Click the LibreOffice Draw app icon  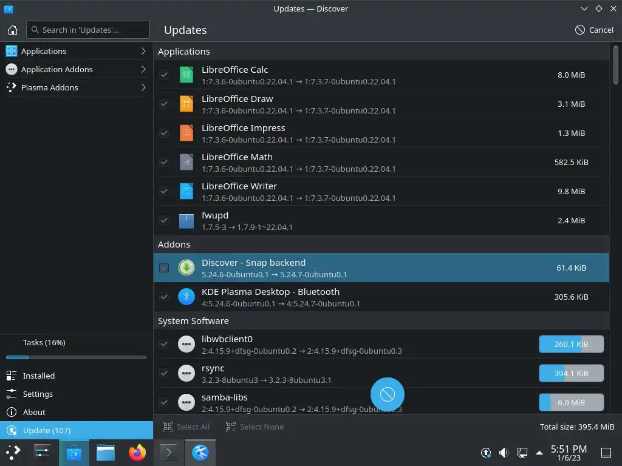[x=186, y=104]
